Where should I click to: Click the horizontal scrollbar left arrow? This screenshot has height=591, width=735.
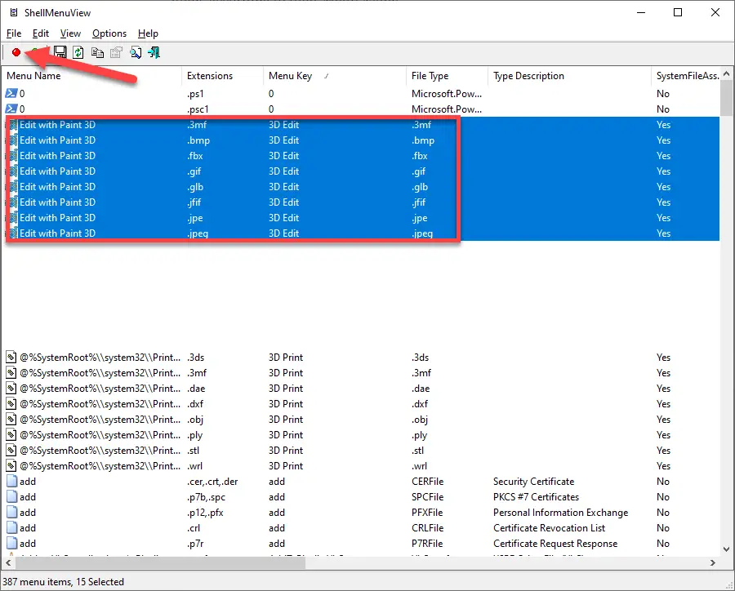click(8, 562)
